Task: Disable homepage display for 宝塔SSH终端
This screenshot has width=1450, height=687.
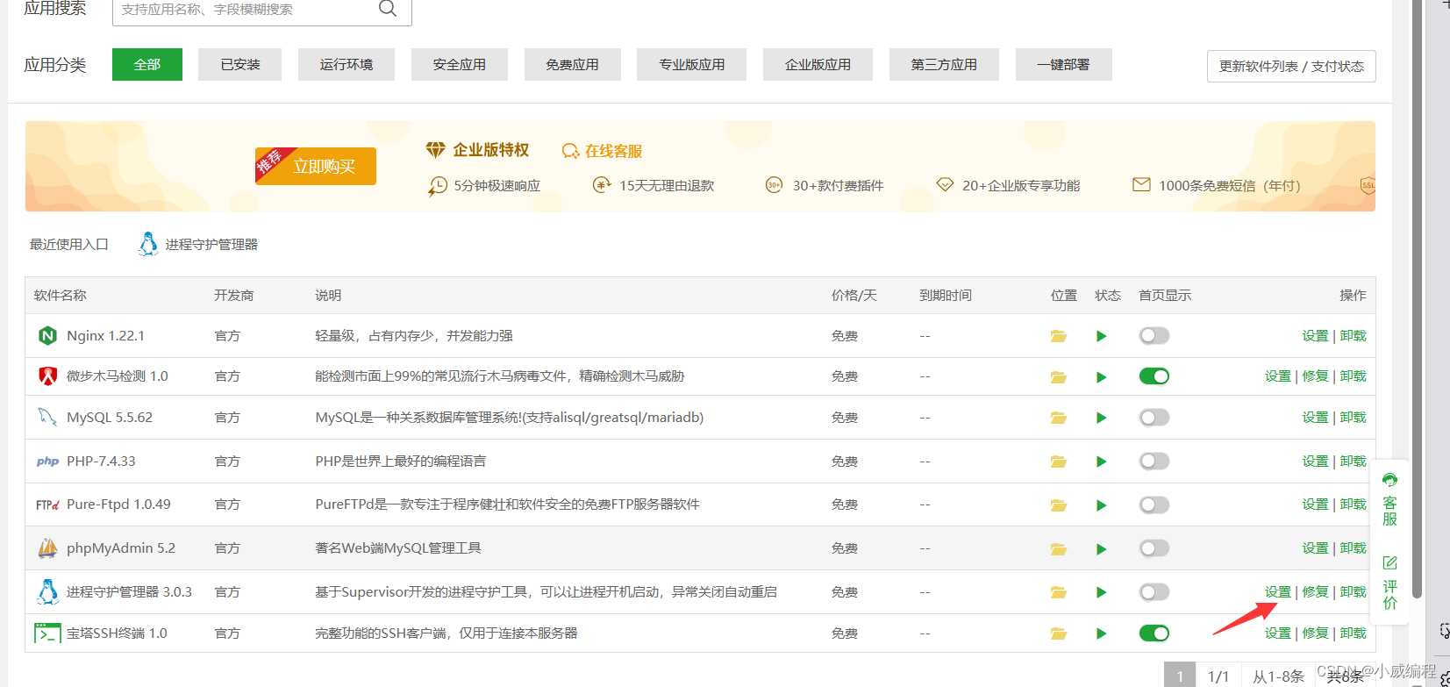Action: point(1154,633)
